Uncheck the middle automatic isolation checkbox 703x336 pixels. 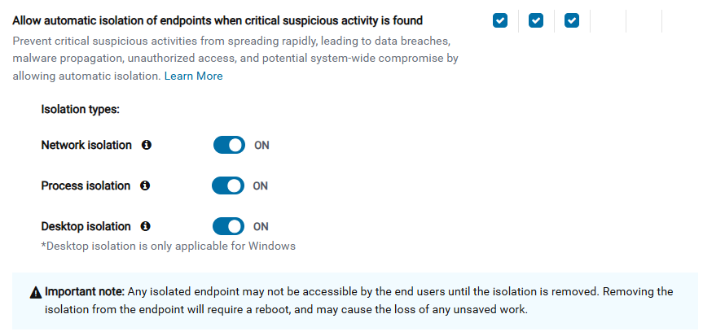(536, 20)
